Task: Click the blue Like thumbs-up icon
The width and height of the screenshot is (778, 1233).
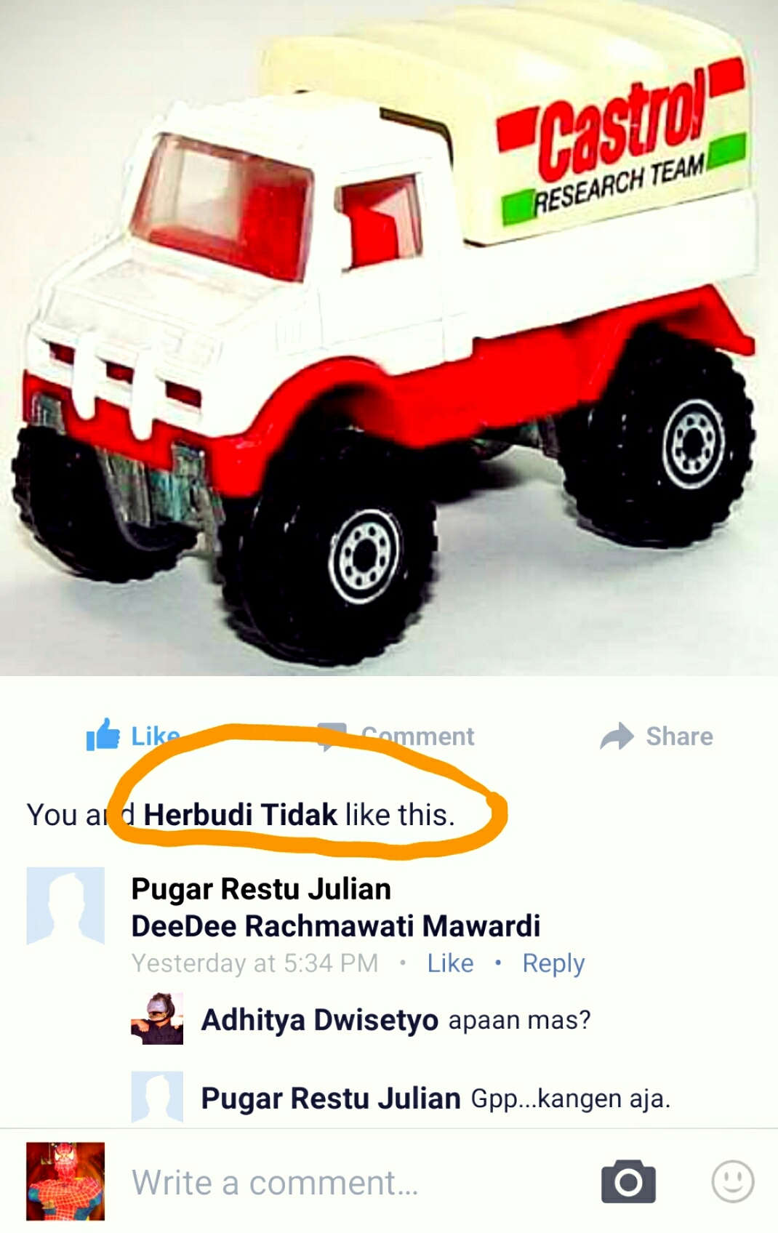Action: 103,734
